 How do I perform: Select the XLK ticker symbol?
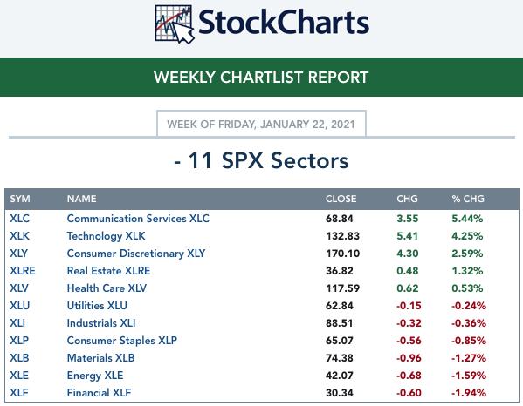(19, 236)
